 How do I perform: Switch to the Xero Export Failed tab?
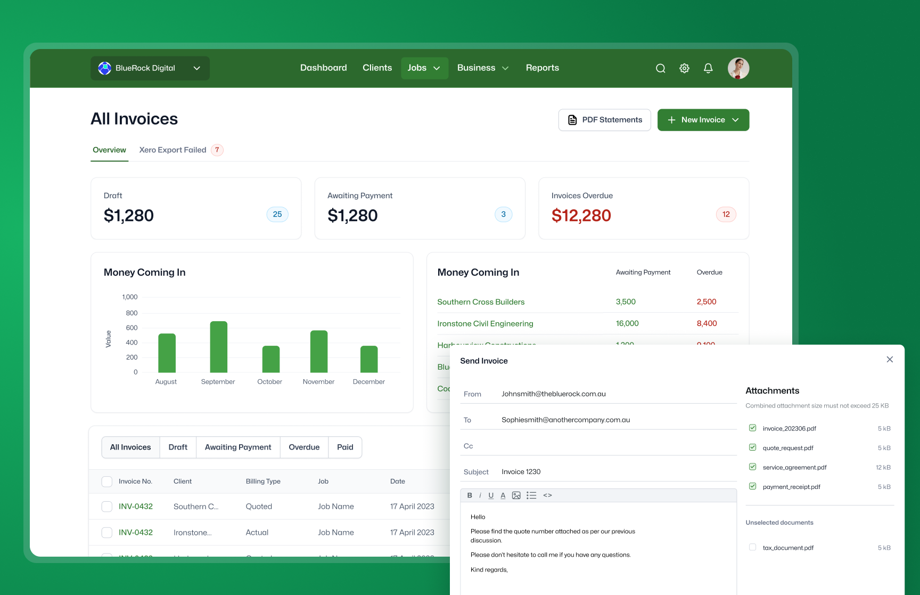(172, 150)
